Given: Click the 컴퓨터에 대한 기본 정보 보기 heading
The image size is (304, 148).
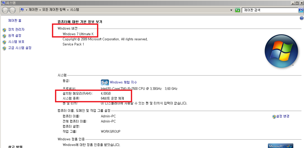Looking at the screenshot, I should [80, 22].
